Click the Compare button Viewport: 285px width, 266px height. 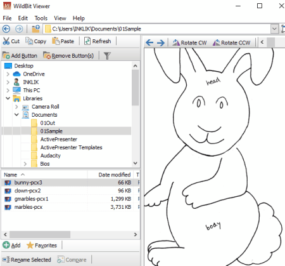pos(72,260)
